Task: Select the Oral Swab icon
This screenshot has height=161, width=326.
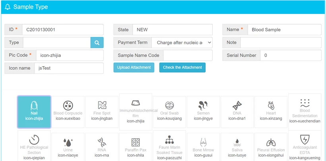Action: pos(170,105)
